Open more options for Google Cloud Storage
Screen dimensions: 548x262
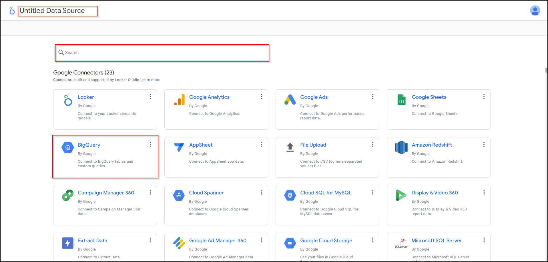pos(373,240)
